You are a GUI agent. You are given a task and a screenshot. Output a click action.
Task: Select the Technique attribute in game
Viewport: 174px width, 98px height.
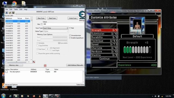tap(104, 41)
